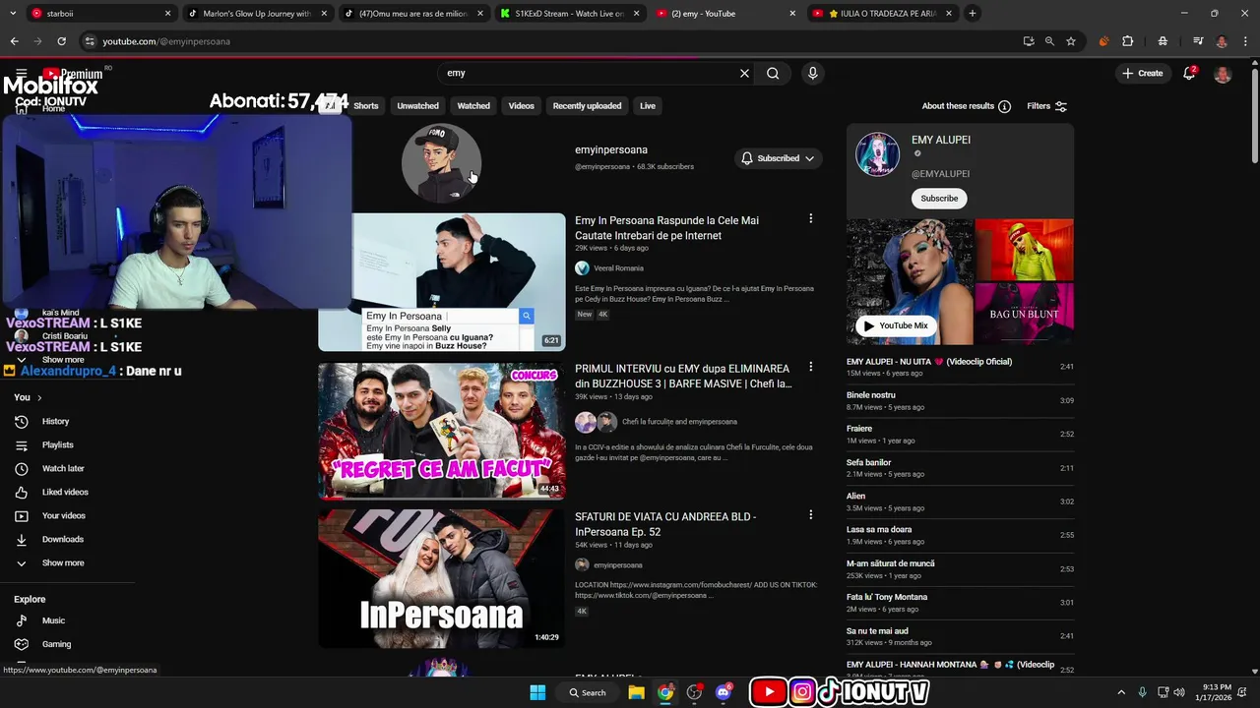Open options for PRIMUL INTERVIU video

[810, 366]
